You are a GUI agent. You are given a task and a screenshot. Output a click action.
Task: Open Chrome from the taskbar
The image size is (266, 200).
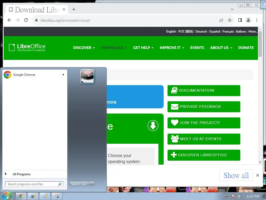(21, 196)
